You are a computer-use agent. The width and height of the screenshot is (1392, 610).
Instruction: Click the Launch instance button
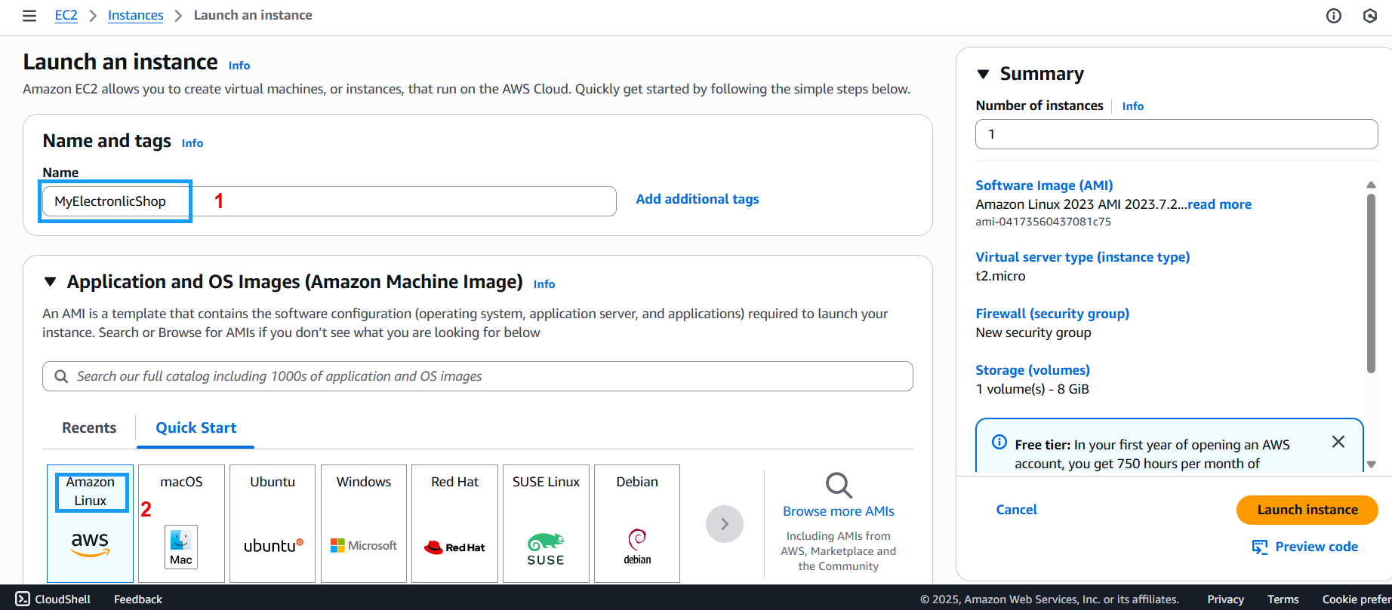click(1307, 510)
